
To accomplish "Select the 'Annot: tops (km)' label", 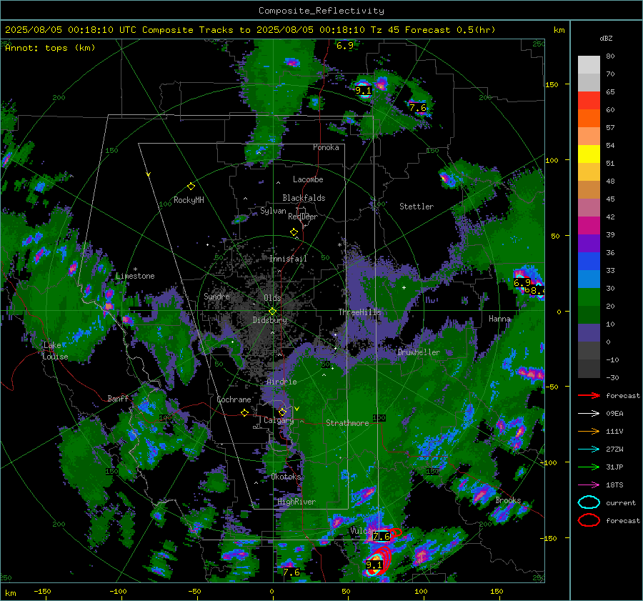I will (x=50, y=48).
